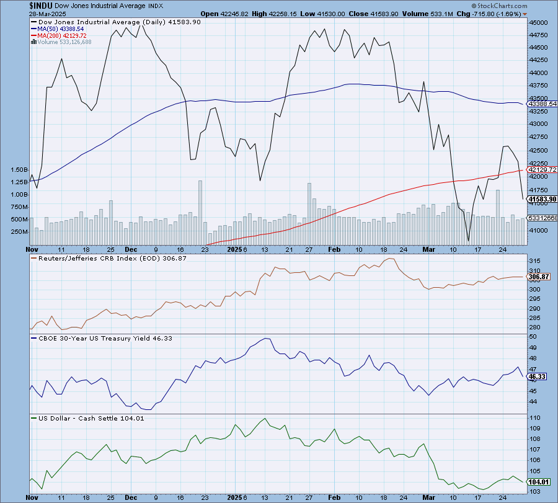Click the Reuters/Jefferies CRB Index legend label

112,259
